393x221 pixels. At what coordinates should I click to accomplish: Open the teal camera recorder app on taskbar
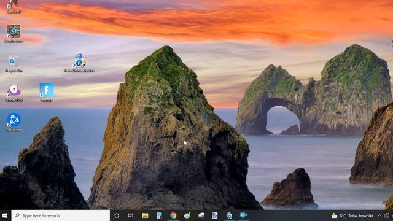(x=243, y=215)
